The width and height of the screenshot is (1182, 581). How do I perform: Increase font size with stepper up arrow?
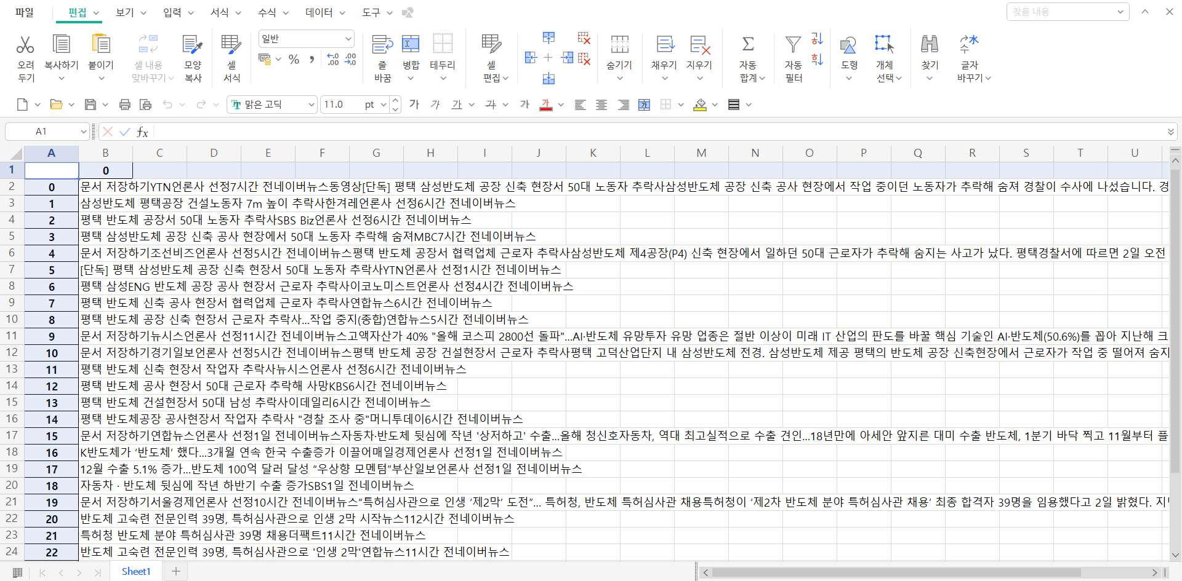[x=396, y=100]
